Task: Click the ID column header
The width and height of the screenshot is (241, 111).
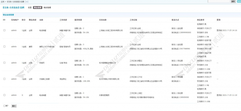Action: pyautogui.click(x=4, y=20)
